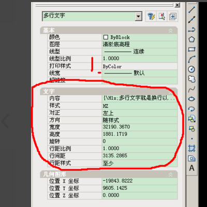Click the 打印样式 ByColor value
Screen dimensions: 207x207
click(140, 66)
